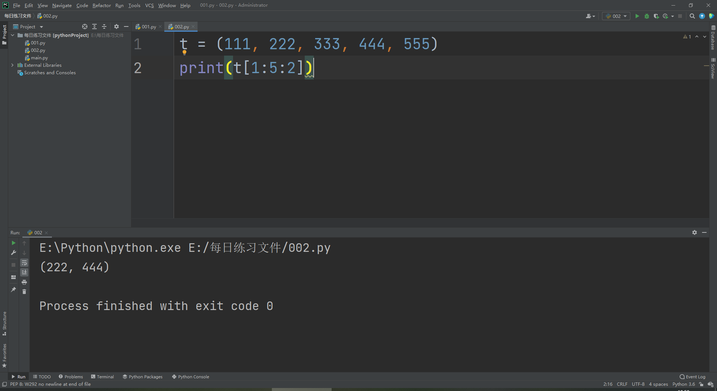Expand the External Libraries node

pos(13,65)
